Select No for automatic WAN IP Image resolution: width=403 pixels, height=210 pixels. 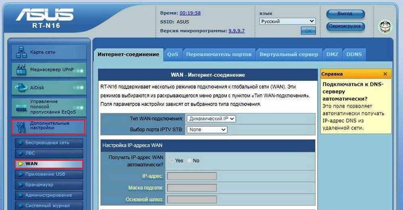click(x=190, y=160)
